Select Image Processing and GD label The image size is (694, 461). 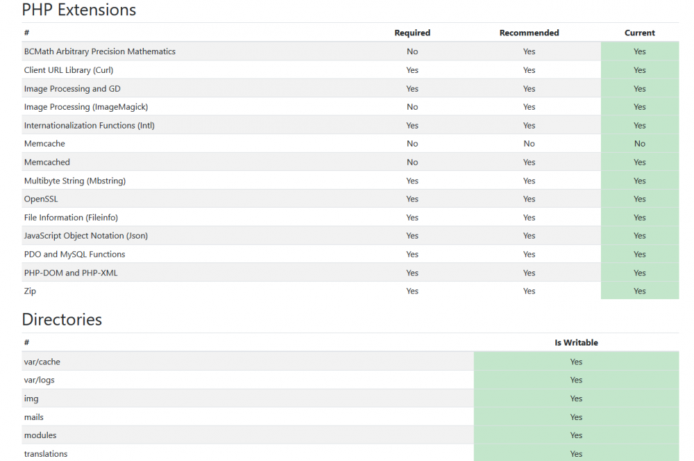[72, 89]
